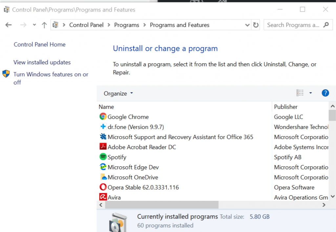Sort by the Name column header

tap(106, 107)
